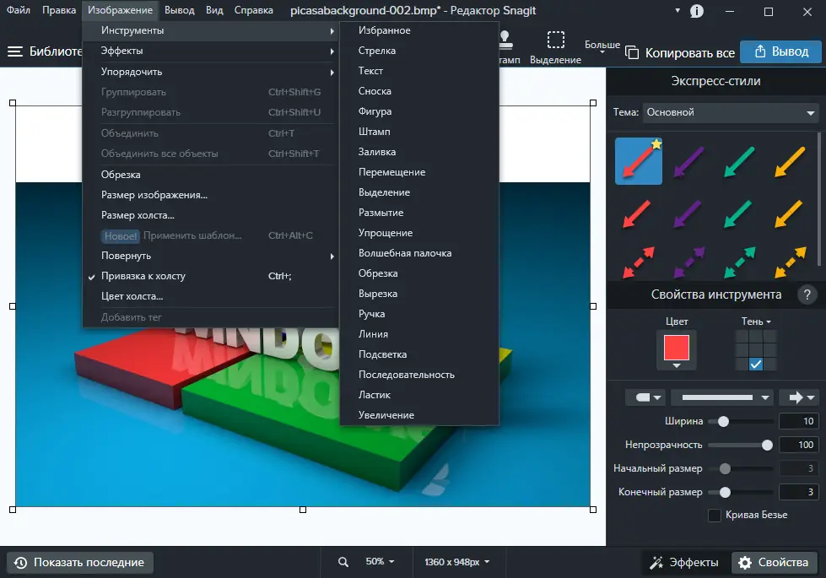Click the Конечный размер slider handle
This screenshot has width=826, height=578.
tap(725, 492)
